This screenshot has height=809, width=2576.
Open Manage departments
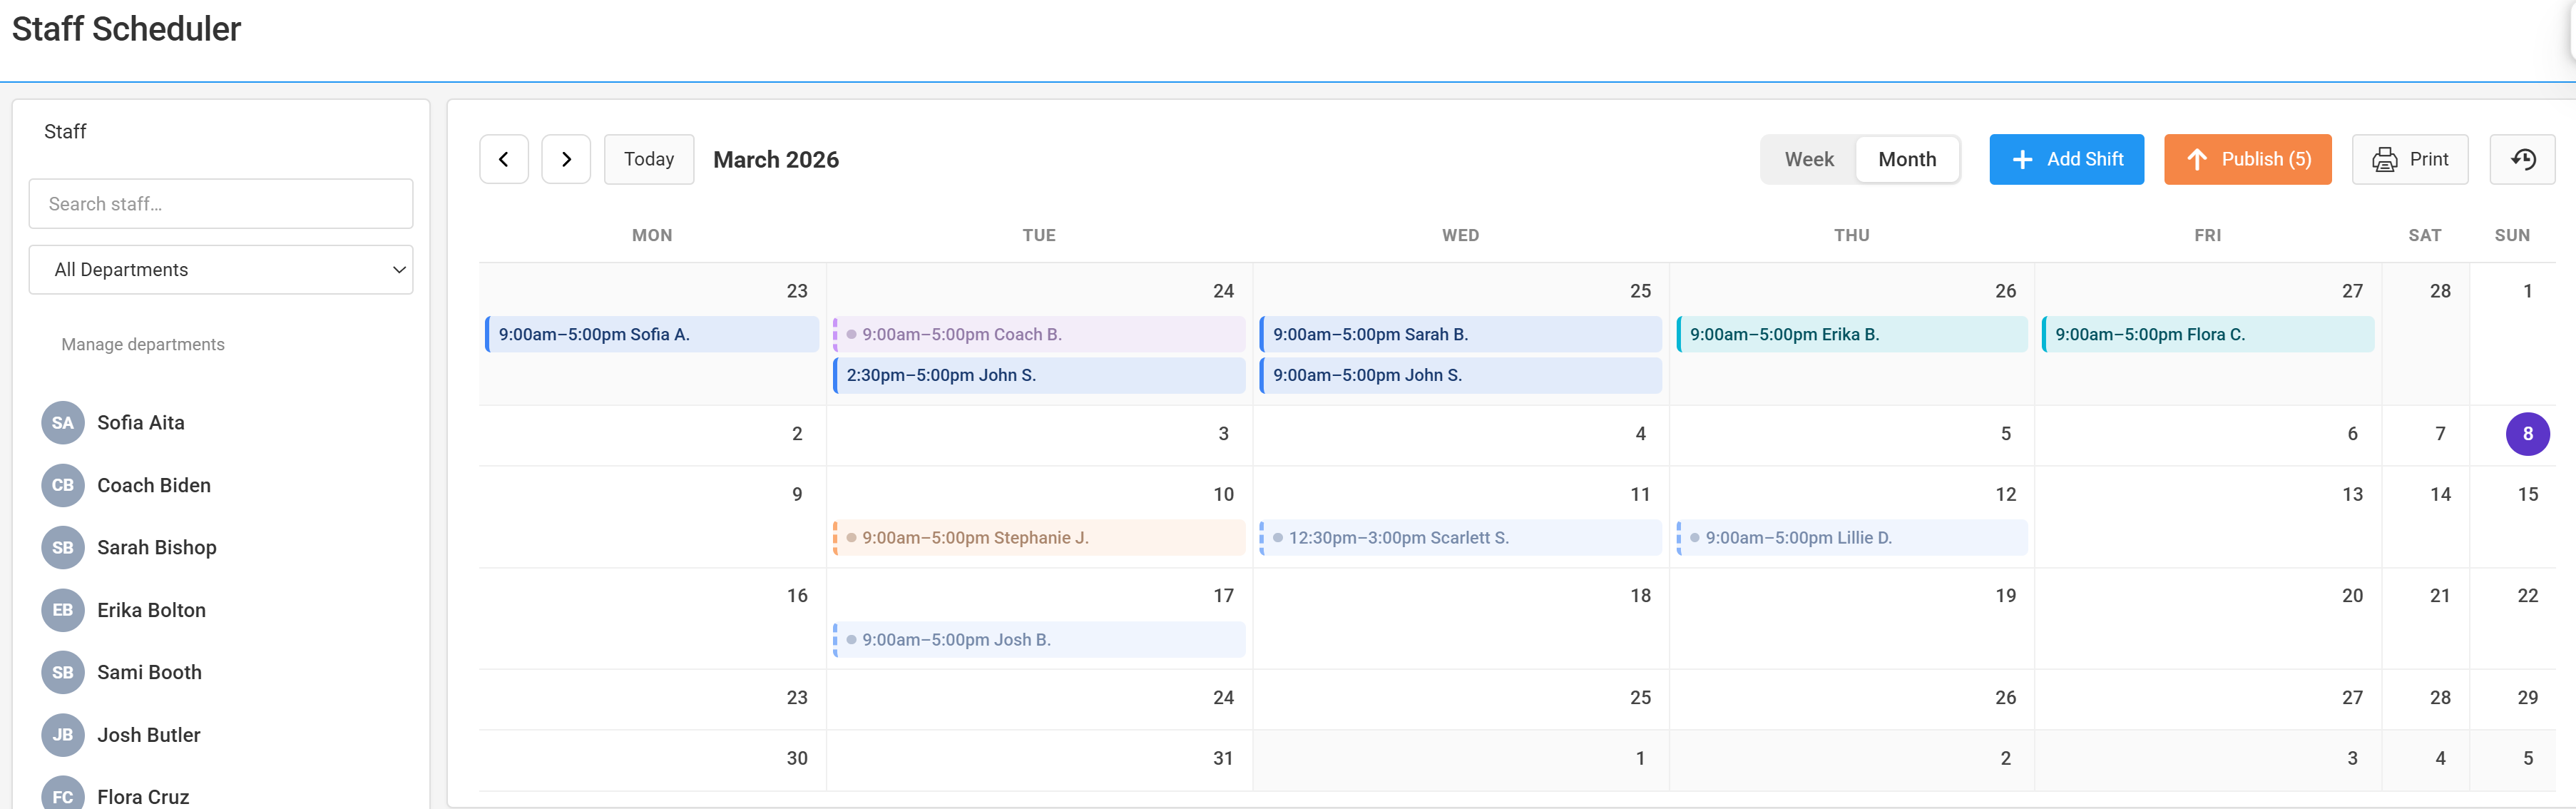[142, 343]
